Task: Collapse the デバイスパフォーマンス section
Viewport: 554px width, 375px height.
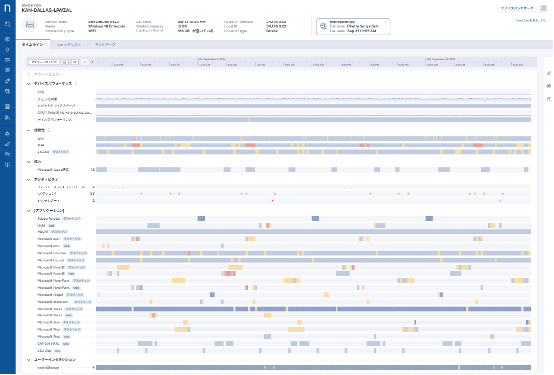Action: 29,84
